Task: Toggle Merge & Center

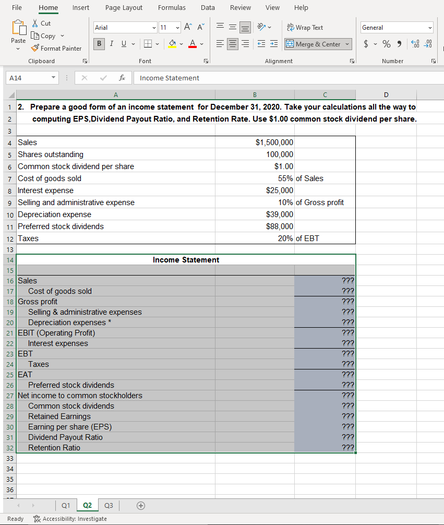Action: [314, 44]
